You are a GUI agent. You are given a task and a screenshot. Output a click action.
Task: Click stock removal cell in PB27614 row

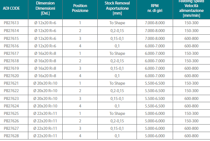(x=117, y=31)
